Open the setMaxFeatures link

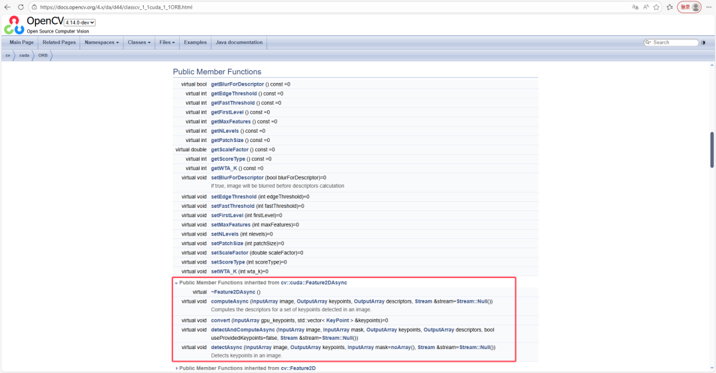[x=231, y=225]
